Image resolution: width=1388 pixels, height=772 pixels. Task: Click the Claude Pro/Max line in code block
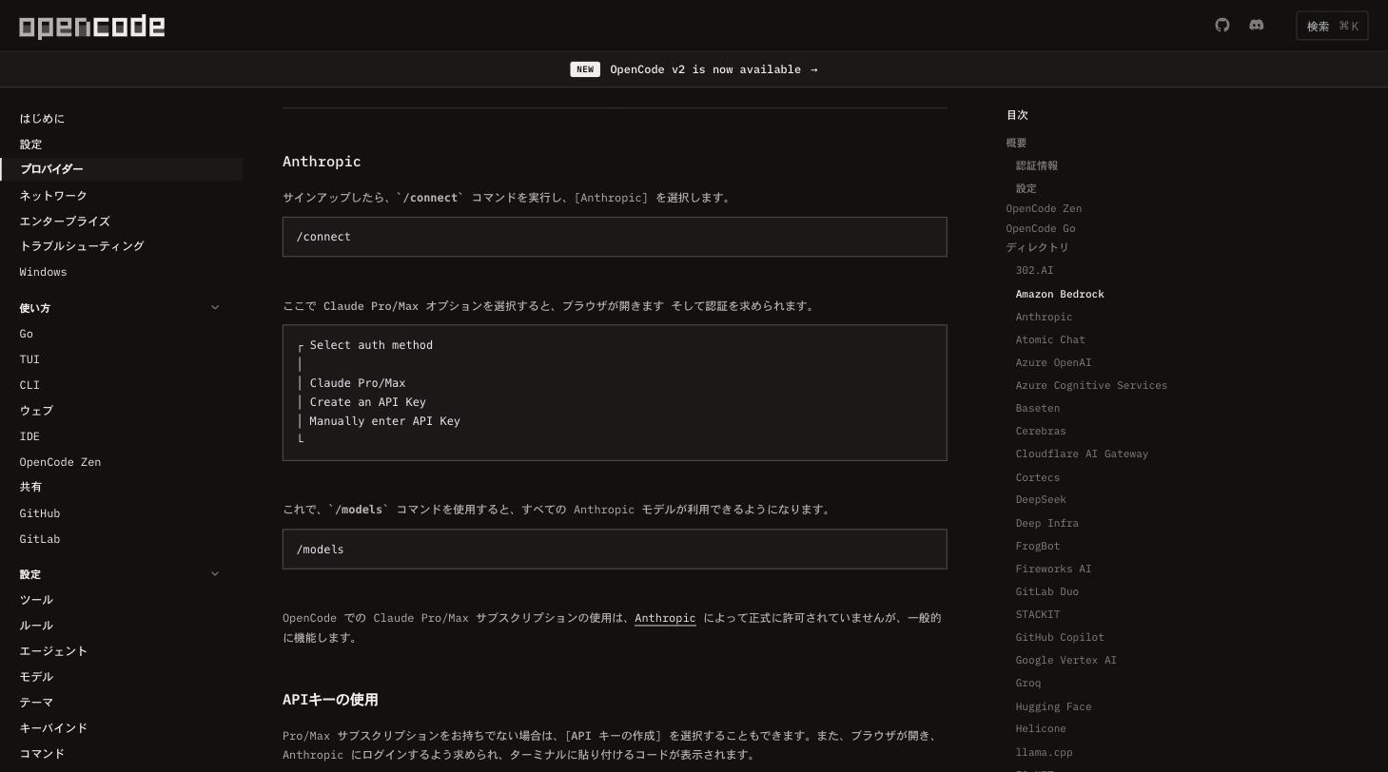(x=358, y=383)
